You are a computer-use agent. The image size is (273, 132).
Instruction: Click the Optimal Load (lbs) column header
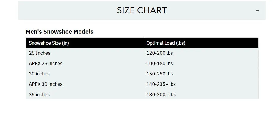tap(166, 43)
